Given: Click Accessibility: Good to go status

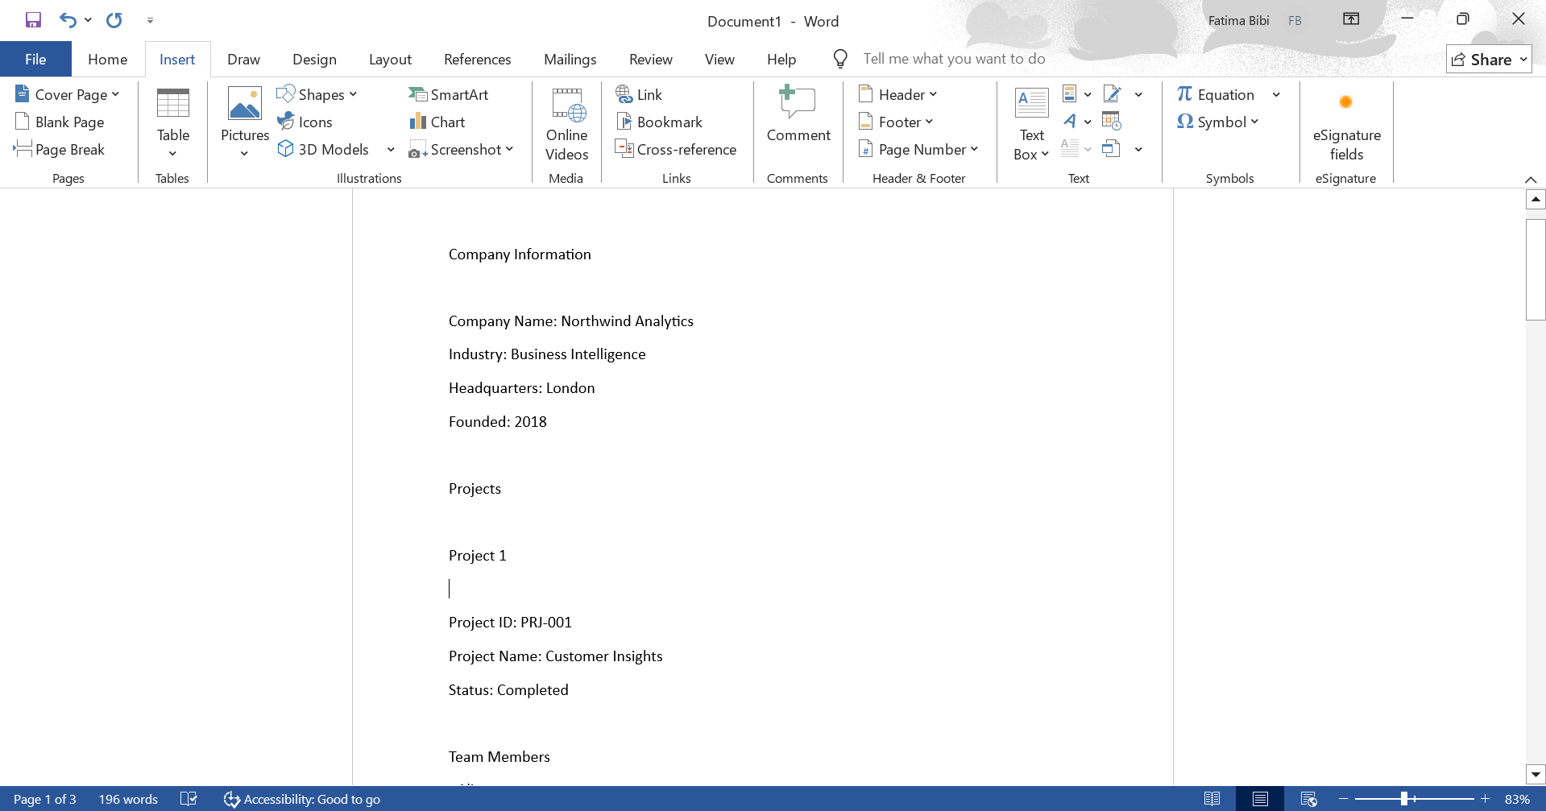Looking at the screenshot, I should [x=301, y=799].
